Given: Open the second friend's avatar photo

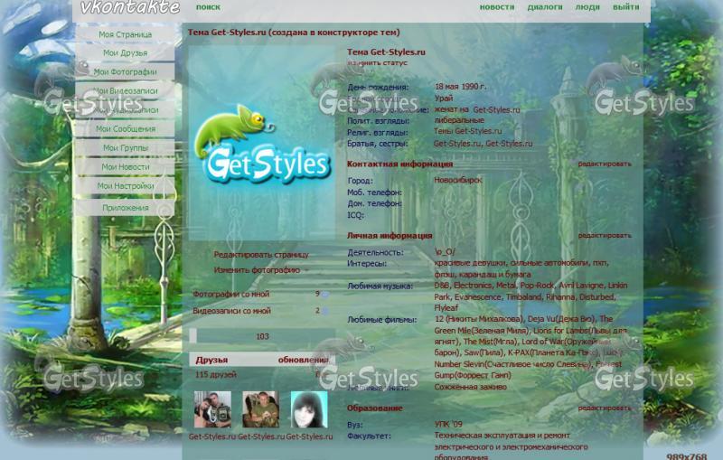Looking at the screenshot, I should pyautogui.click(x=260, y=409).
